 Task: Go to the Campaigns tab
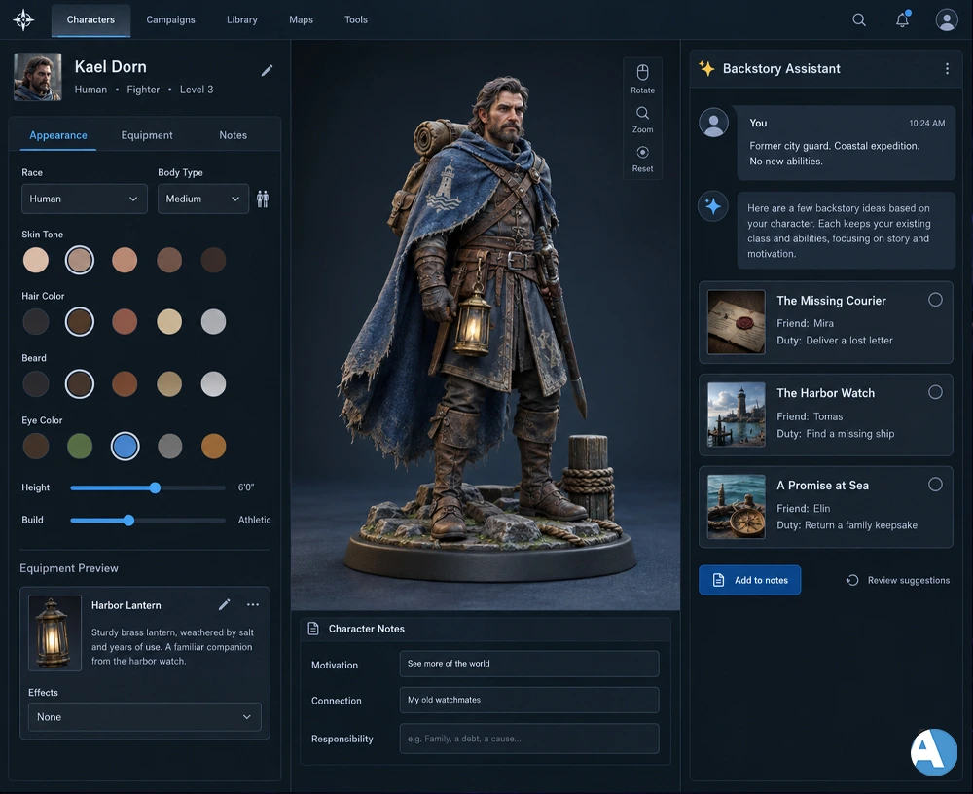tap(170, 19)
